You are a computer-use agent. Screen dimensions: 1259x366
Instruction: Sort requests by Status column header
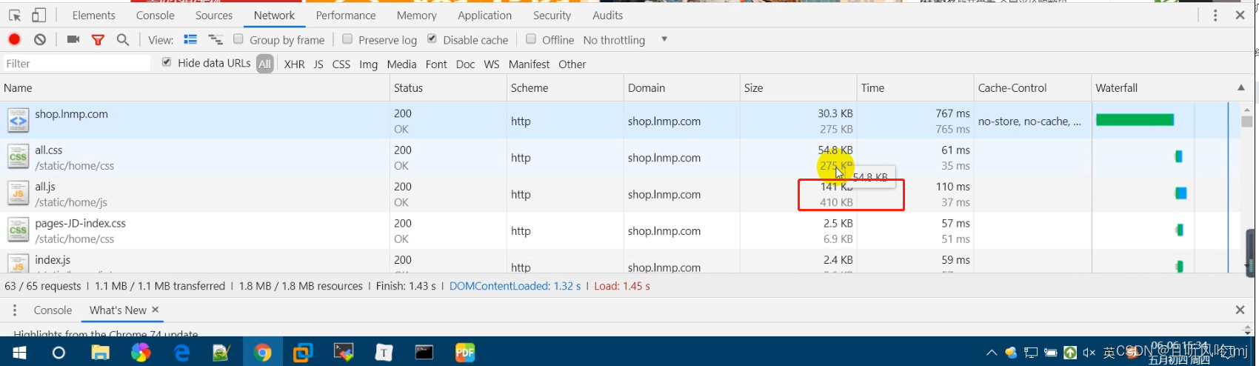click(448, 87)
